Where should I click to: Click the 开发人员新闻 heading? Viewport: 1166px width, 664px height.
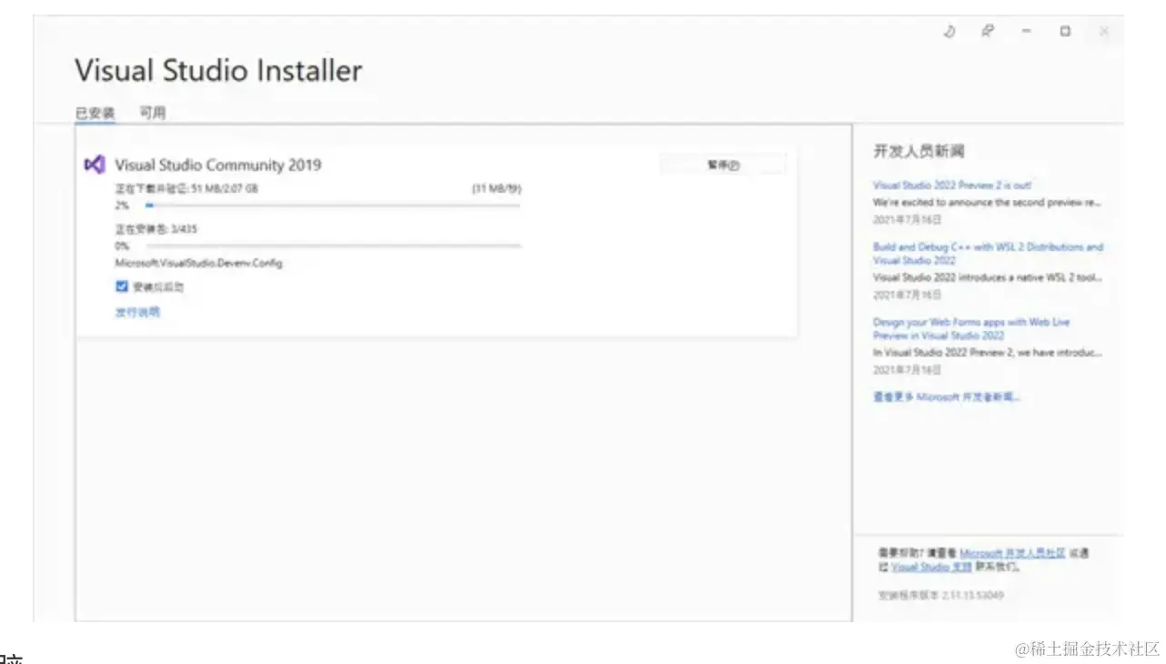[x=919, y=151]
